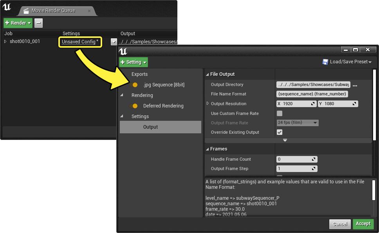The width and height of the screenshot is (379, 233).
Task: Expand advanced File Output options arrow
Action: coord(285,140)
